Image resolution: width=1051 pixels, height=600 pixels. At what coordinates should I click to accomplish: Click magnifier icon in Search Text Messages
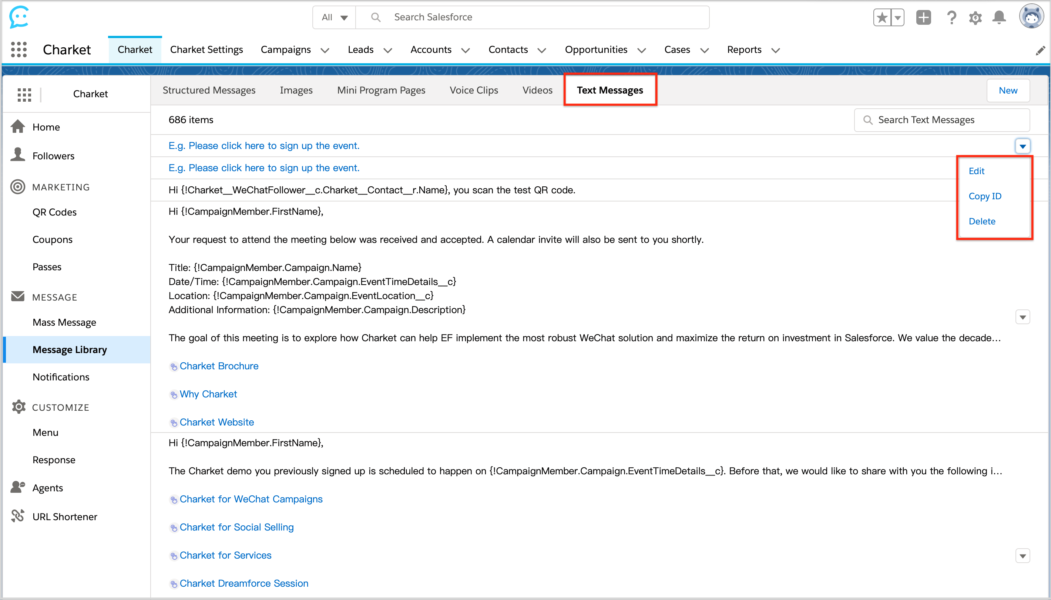coord(867,120)
